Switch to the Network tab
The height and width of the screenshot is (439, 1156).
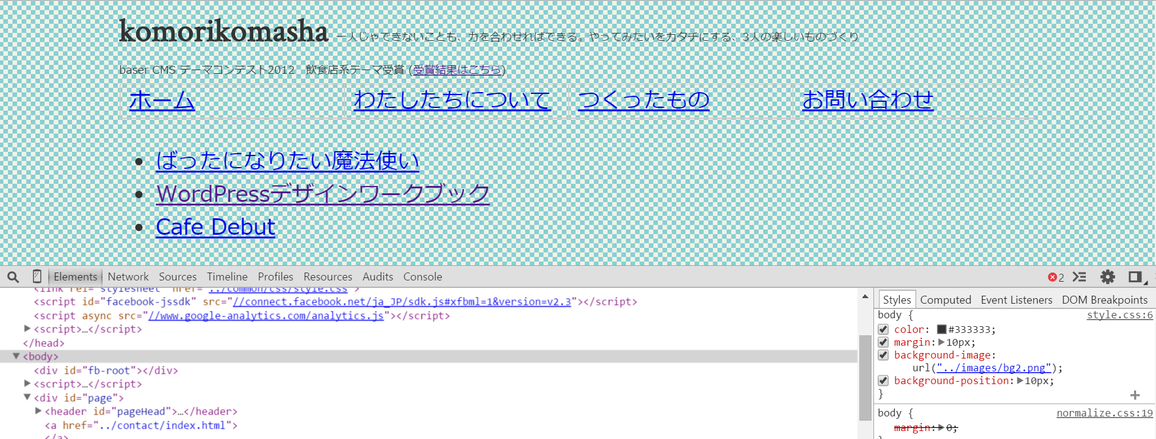click(128, 277)
